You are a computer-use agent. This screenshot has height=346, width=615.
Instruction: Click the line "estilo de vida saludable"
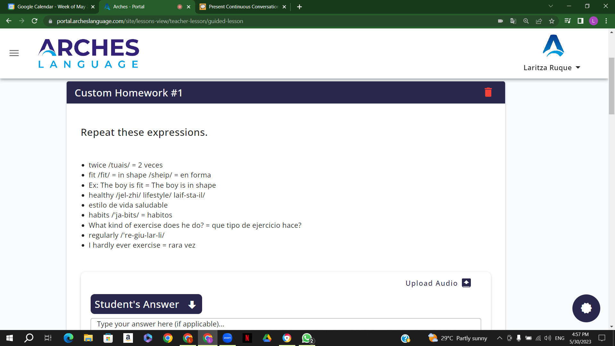128,205
